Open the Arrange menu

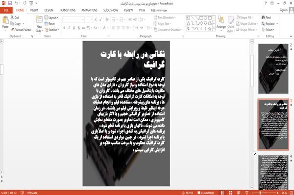pyautogui.click(x=221, y=23)
